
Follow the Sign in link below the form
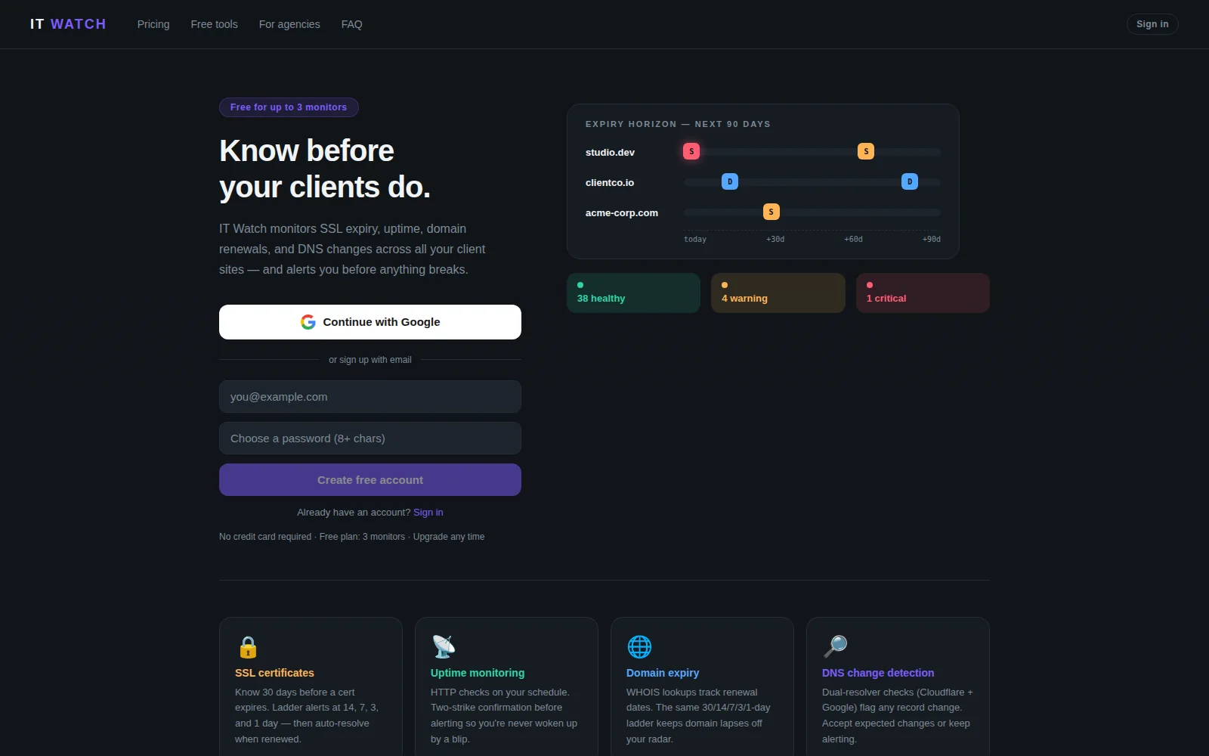pos(428,513)
